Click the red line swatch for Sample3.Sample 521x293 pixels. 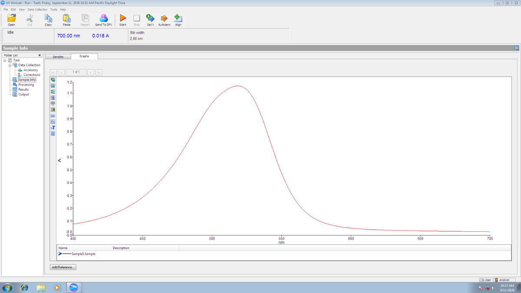(x=66, y=253)
